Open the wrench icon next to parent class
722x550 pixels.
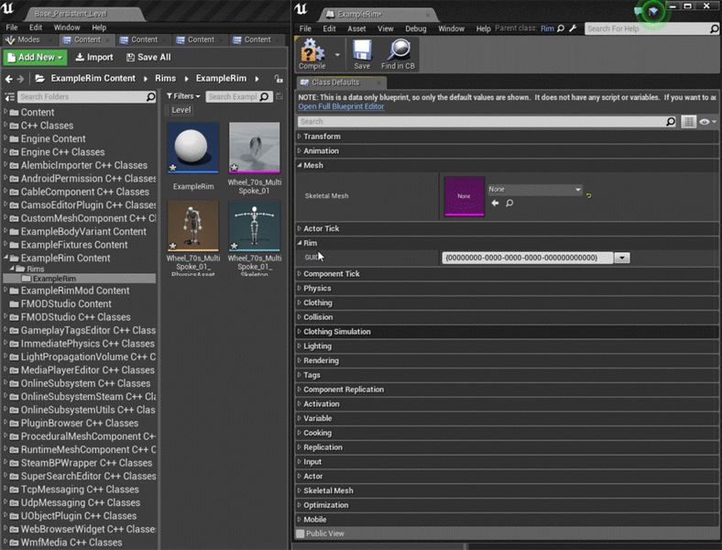tap(573, 28)
